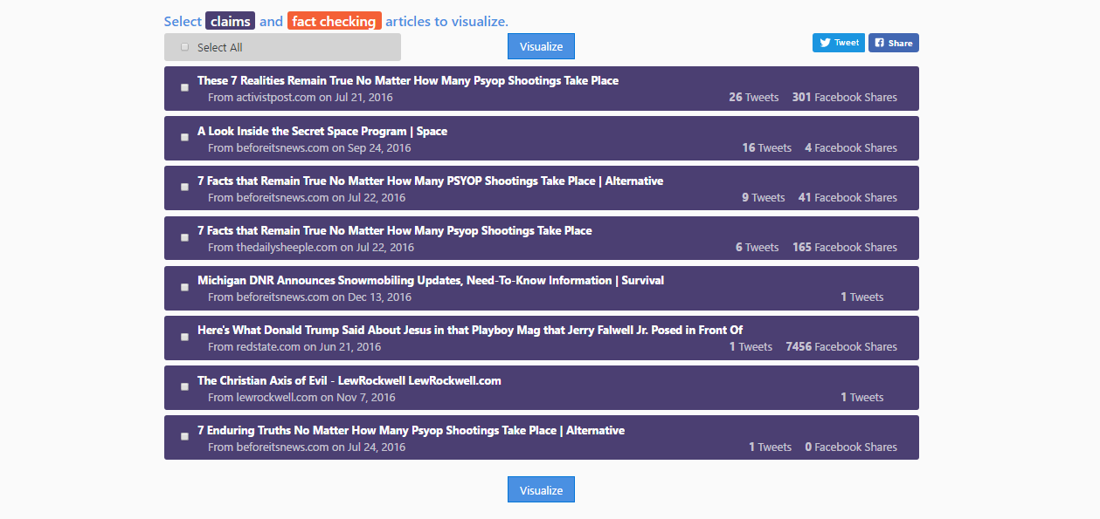
Task: Open the Donald Trump Playboy Mag article title
Action: tap(469, 330)
